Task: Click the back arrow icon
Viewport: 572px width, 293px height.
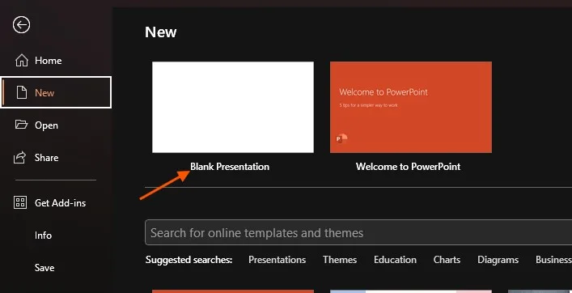Action: click(x=21, y=25)
